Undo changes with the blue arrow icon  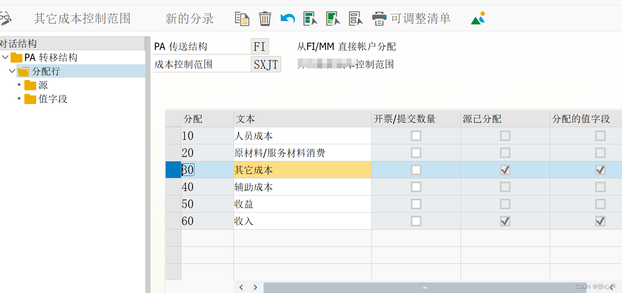[x=287, y=18]
